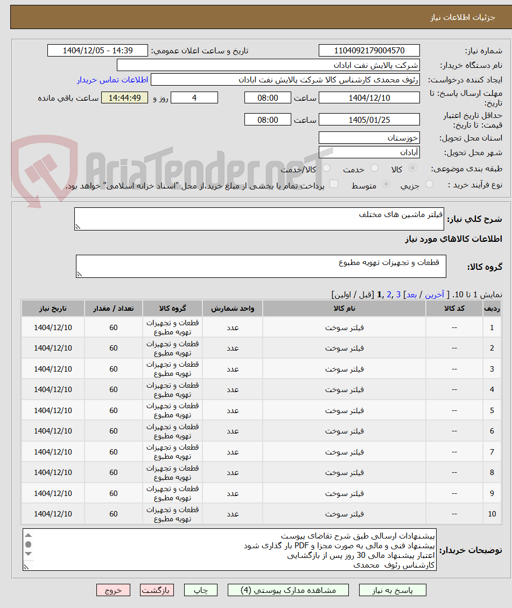Click the delivery province خوزستان field
This screenshot has height=608, width=512.
(369, 138)
